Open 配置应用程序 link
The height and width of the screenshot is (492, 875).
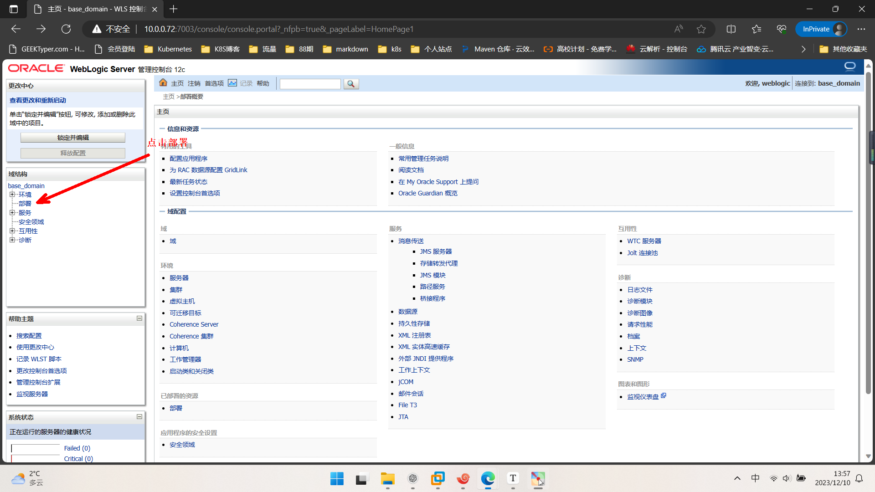[189, 159]
